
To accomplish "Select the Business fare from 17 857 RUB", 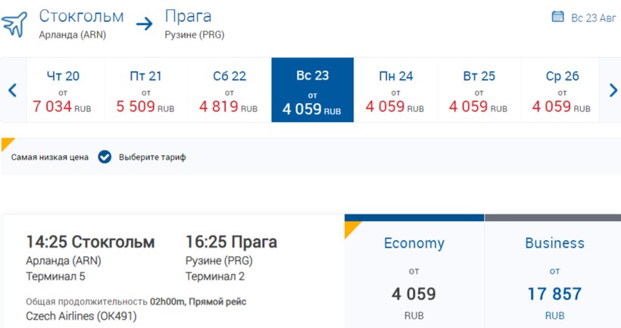I will coord(554,274).
